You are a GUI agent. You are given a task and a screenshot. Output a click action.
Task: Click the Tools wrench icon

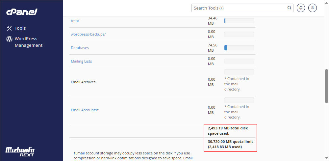click(9, 28)
